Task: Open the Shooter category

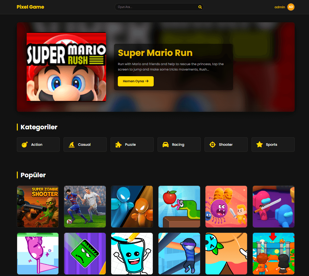Action: (x=226, y=145)
